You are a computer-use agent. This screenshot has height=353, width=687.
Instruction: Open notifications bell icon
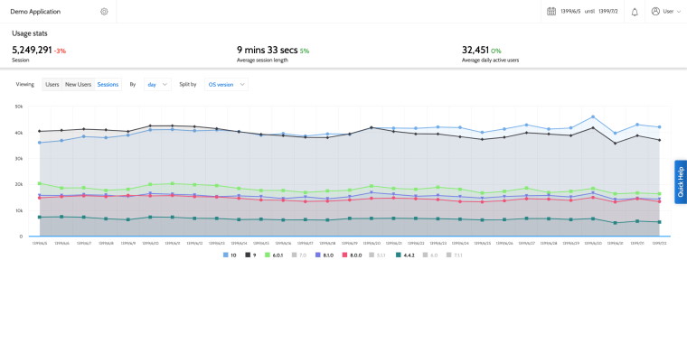[x=635, y=12]
